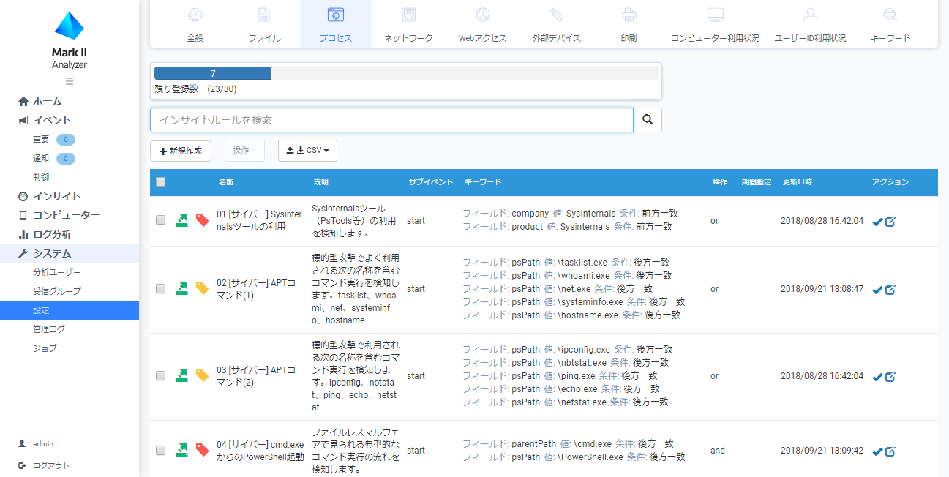Toggle the sidebar hamburger menu icon
949x477 pixels.
click(70, 80)
